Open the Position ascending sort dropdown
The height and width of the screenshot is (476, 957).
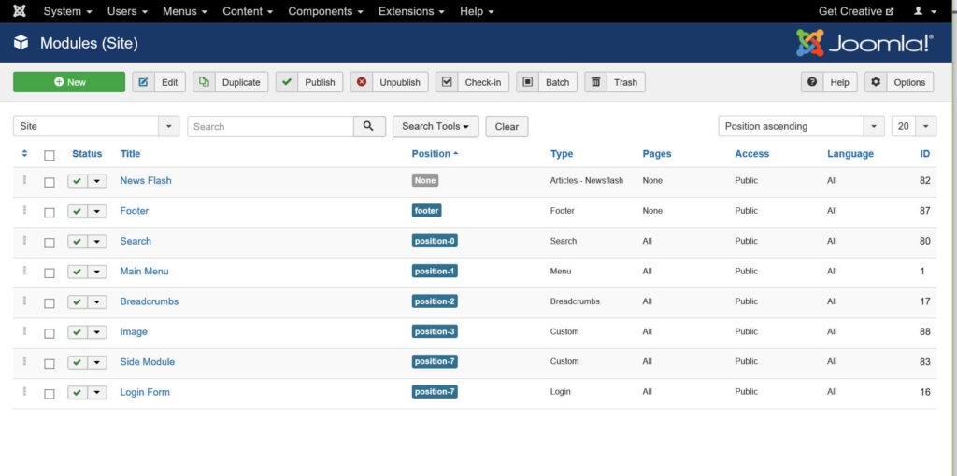[874, 126]
